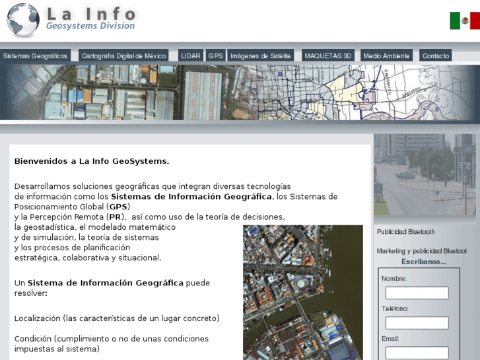Open the Sistemas Geográficos menu item

[36, 56]
